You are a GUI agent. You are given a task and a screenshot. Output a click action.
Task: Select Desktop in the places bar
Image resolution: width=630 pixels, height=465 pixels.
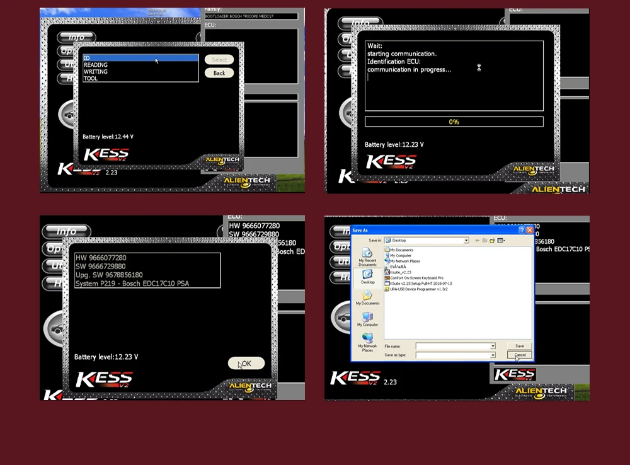pos(368,277)
